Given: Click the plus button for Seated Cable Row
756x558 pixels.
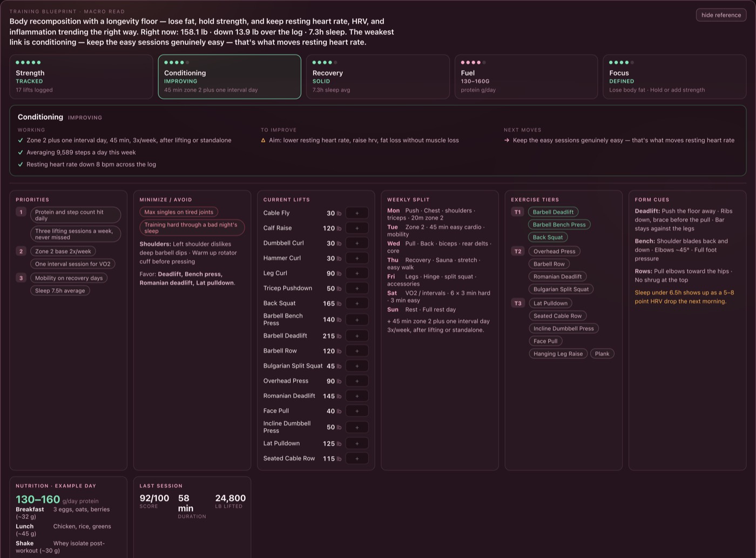Looking at the screenshot, I should 357,459.
